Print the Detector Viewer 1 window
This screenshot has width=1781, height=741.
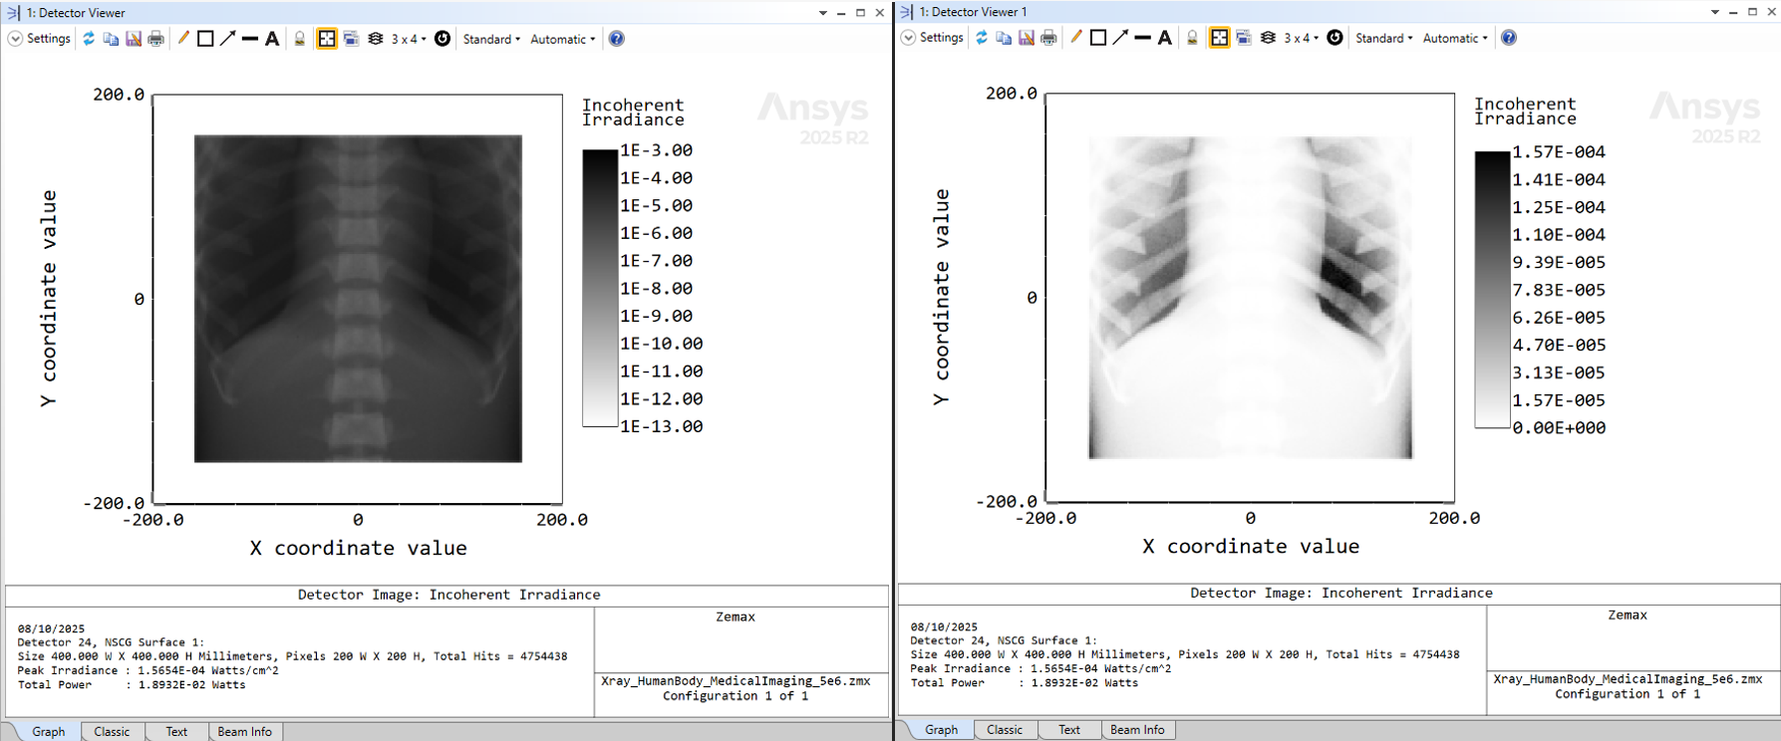tap(1049, 38)
